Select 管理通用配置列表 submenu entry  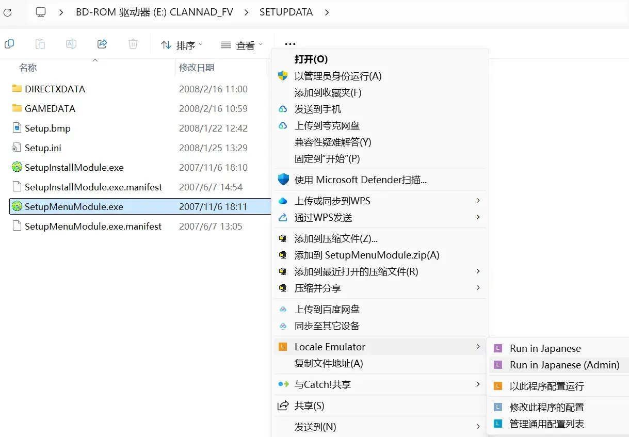click(559, 424)
